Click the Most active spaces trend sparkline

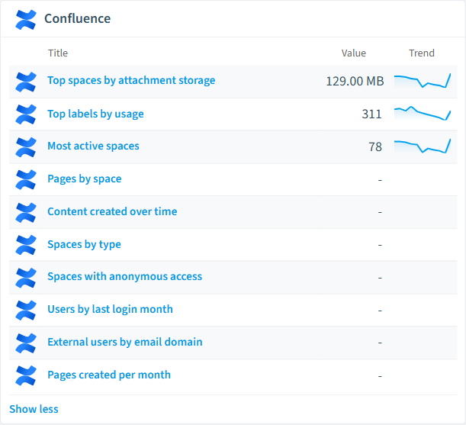click(x=423, y=146)
